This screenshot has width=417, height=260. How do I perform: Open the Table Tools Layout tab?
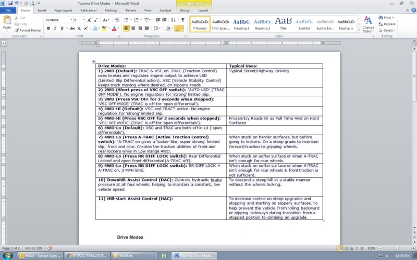(203, 10)
